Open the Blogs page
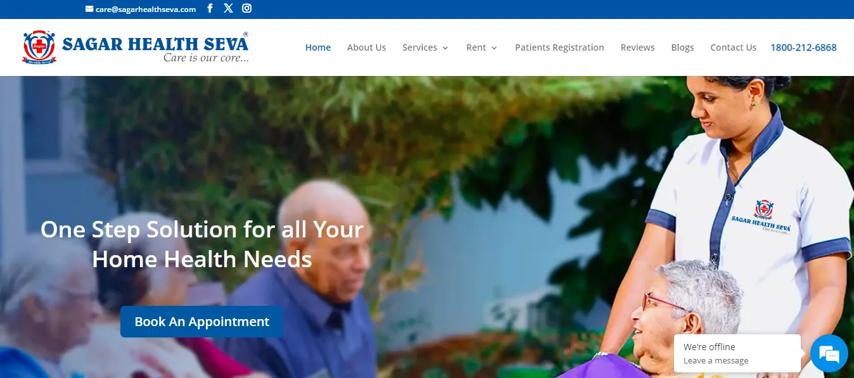This screenshot has height=378, width=854. [x=682, y=47]
